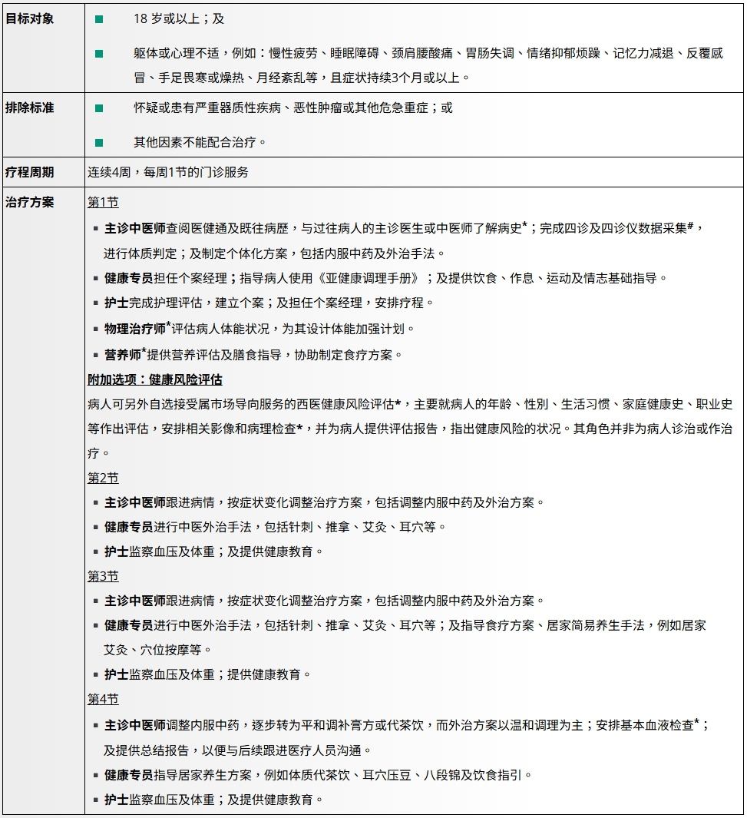This screenshot has width=747, height=818.
Task: Click the 目标对象 row header
Action: pos(30,18)
